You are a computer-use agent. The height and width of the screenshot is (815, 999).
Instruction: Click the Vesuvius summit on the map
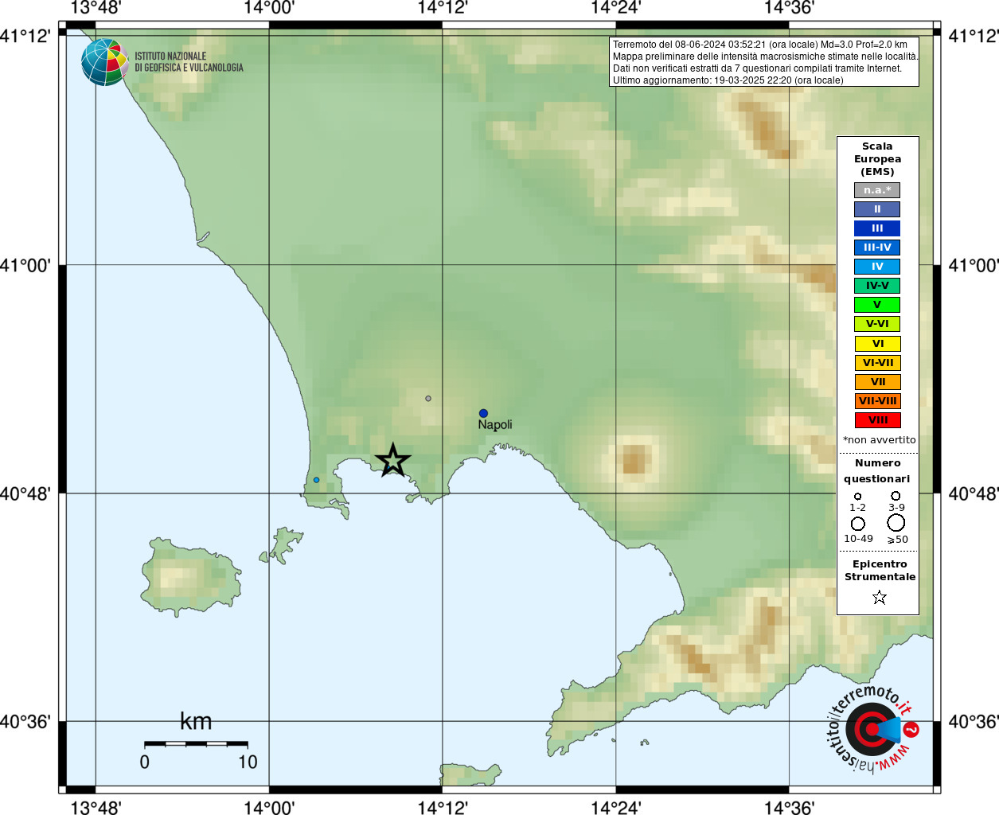[x=634, y=459]
